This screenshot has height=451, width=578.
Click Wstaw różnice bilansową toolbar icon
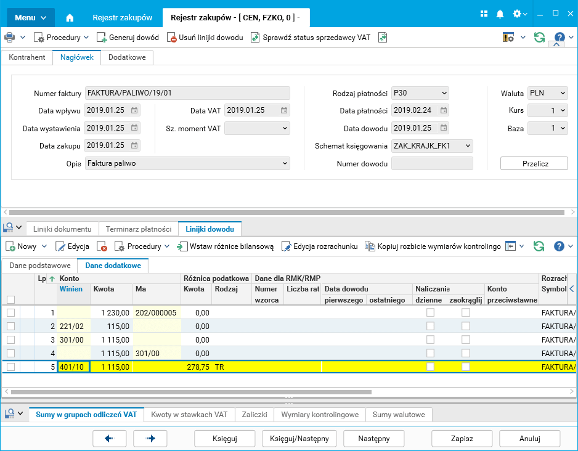[182, 246]
